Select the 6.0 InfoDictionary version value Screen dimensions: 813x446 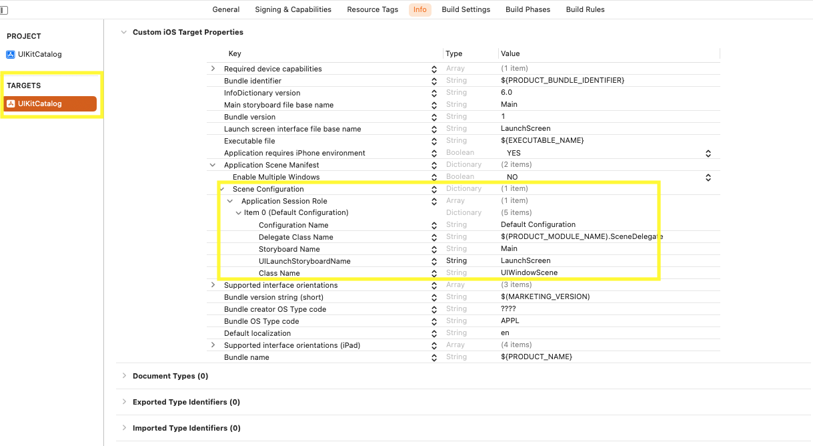coord(506,93)
